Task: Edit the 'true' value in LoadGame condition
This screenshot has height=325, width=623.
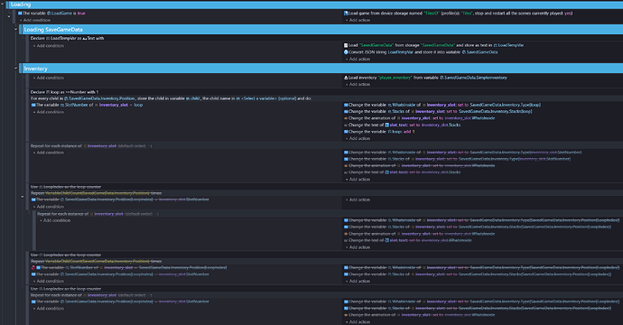Action: click(x=81, y=14)
